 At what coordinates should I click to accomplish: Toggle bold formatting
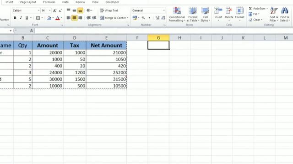tap(15, 18)
